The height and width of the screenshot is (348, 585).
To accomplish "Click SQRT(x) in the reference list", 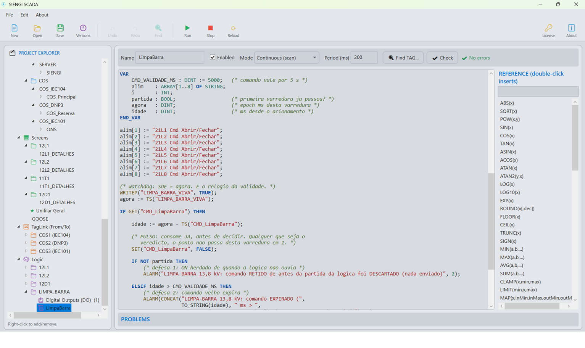I will click(508, 111).
